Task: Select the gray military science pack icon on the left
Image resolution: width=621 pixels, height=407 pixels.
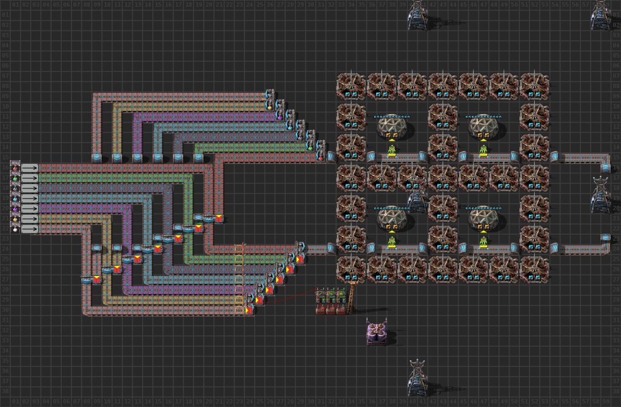Action: 15,189
